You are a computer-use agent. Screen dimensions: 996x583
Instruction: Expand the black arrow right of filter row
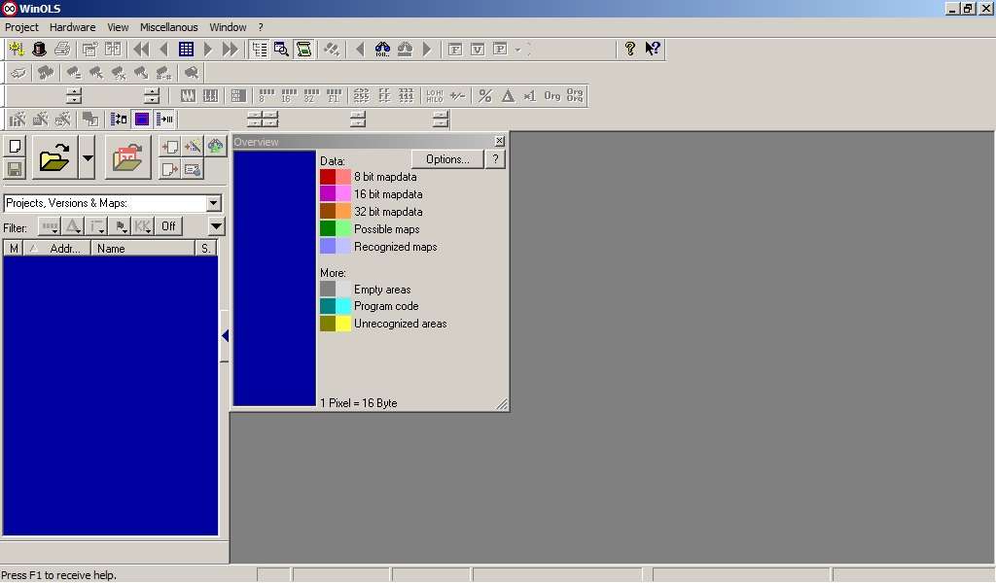pyautogui.click(x=216, y=226)
